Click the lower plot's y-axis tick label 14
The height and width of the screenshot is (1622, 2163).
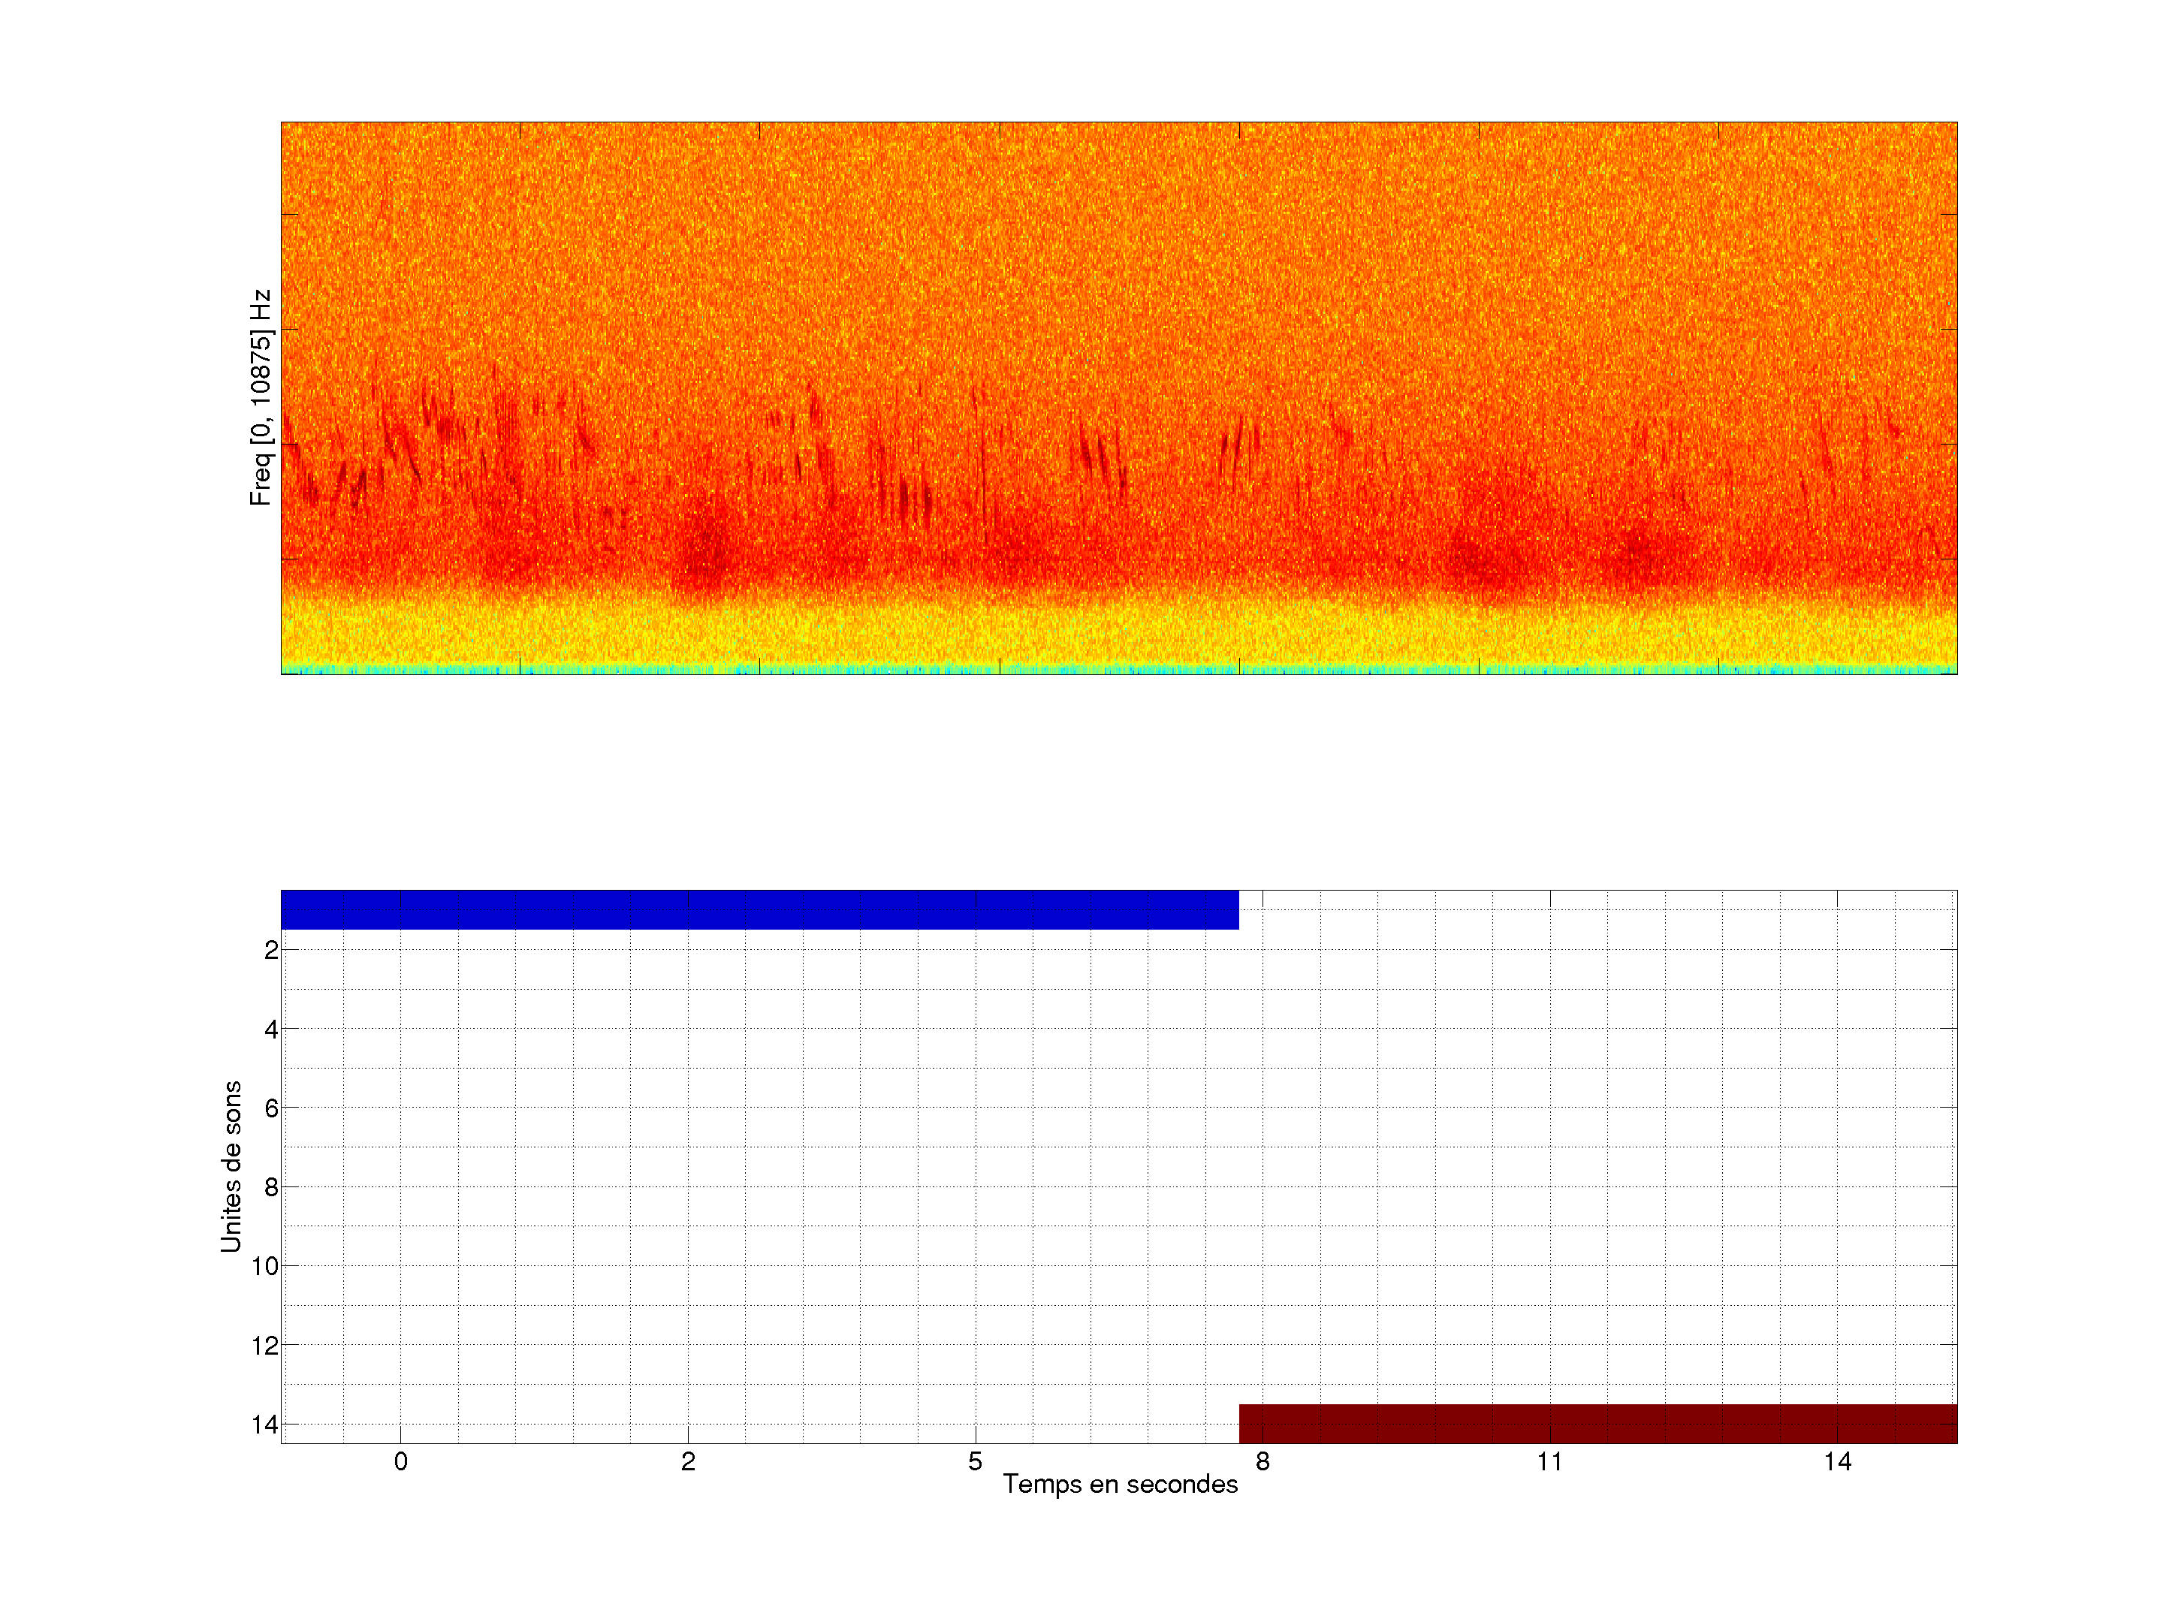265,1425
